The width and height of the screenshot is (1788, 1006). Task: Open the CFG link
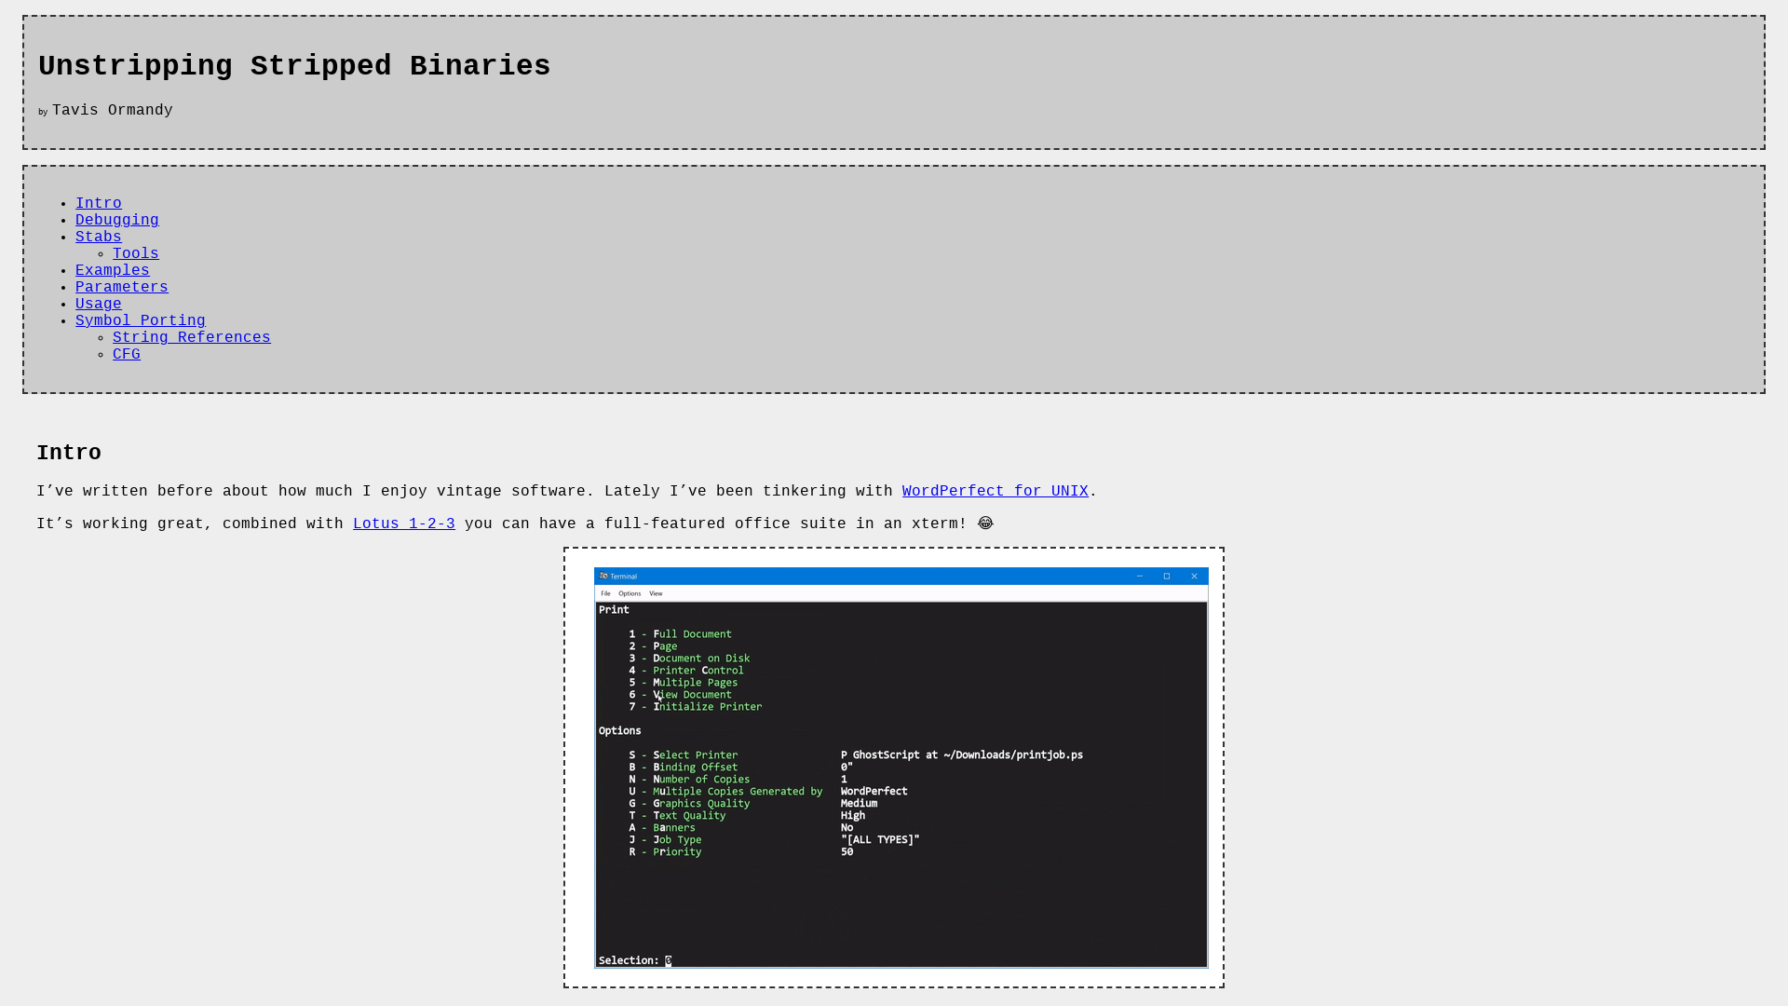tap(126, 354)
